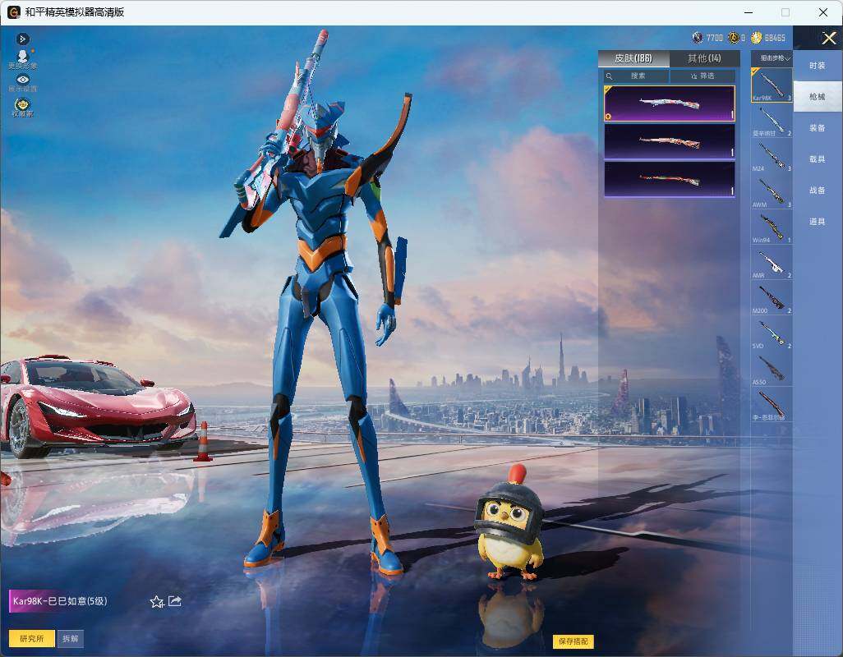Click the 保存搭配 save outfit button
This screenshot has height=657, width=843.
tap(574, 641)
